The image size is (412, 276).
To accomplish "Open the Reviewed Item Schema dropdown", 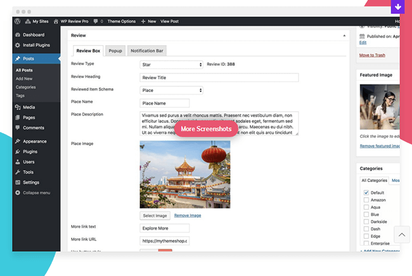I will [x=171, y=90].
